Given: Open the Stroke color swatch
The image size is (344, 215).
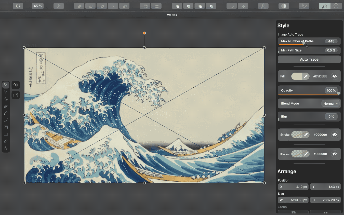Looking at the screenshot, I should pos(297,135).
